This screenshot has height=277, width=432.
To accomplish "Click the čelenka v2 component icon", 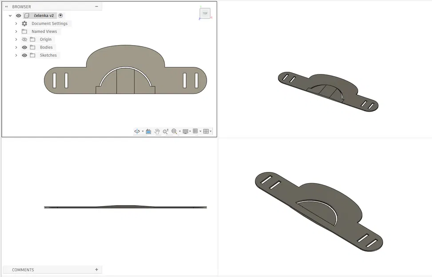I will (27, 16).
